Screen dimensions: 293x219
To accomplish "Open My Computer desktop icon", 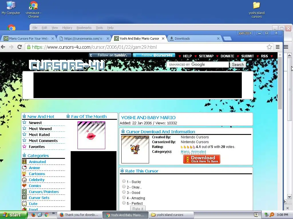I will 11,8.
